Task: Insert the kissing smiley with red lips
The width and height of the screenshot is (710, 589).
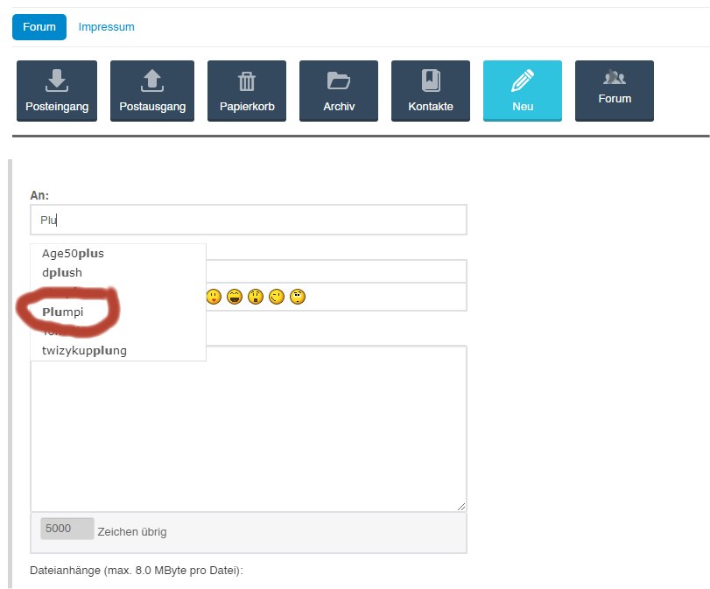Action: point(214,298)
